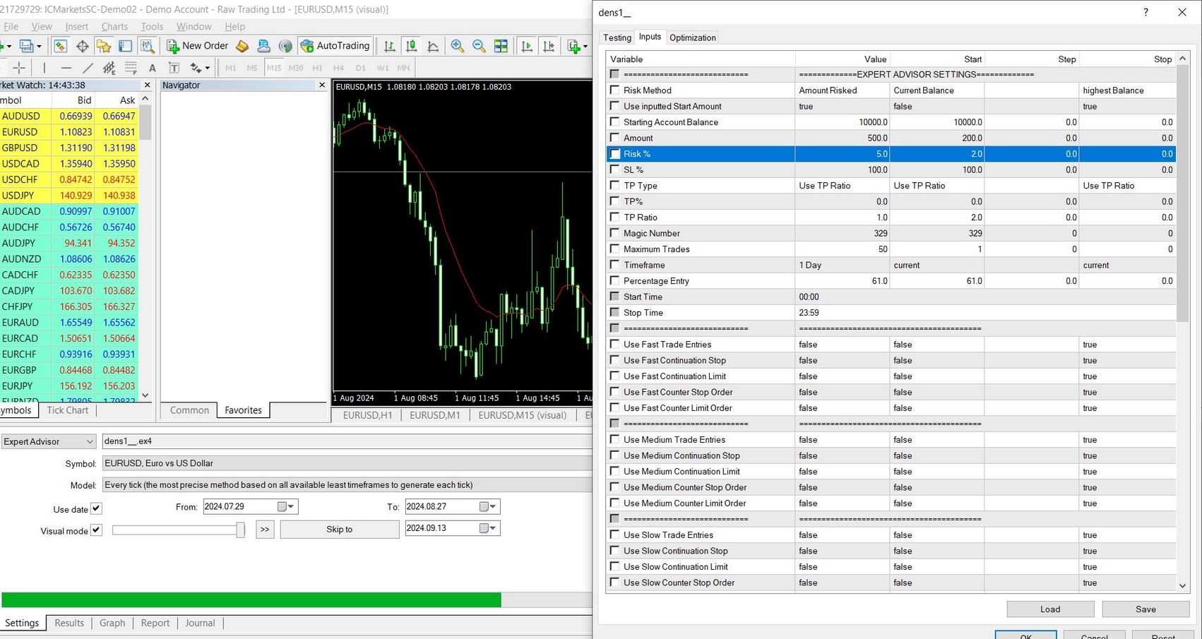Draw a horizontal line tool
1202x639 pixels.
tap(66, 68)
